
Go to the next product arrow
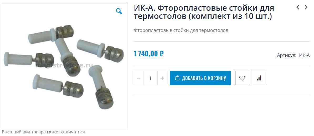pyautogui.click(x=306, y=7)
